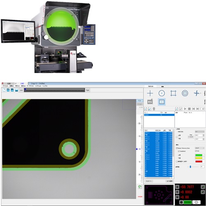Click the play button in program toolbar

(x=185, y=109)
